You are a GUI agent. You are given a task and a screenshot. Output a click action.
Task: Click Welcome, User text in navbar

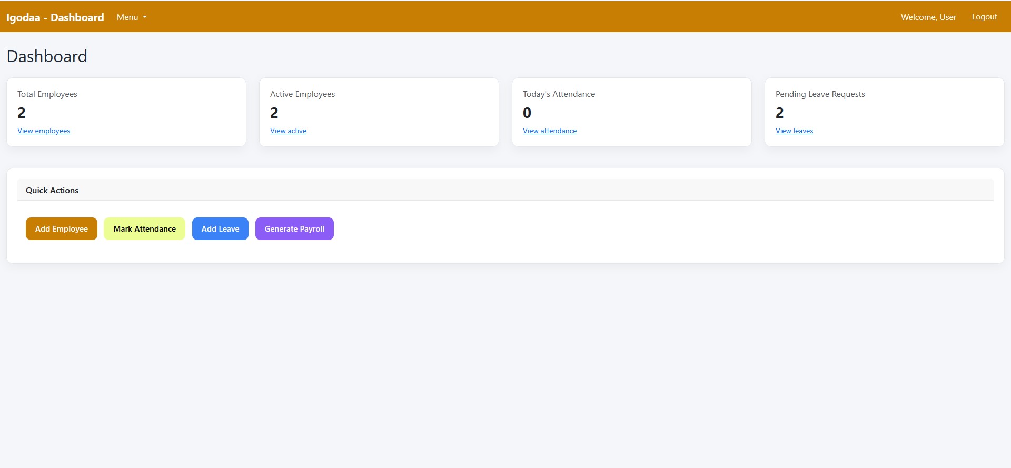(x=928, y=17)
